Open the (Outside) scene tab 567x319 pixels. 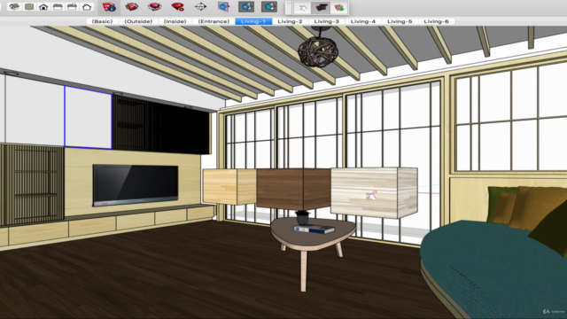(x=138, y=21)
